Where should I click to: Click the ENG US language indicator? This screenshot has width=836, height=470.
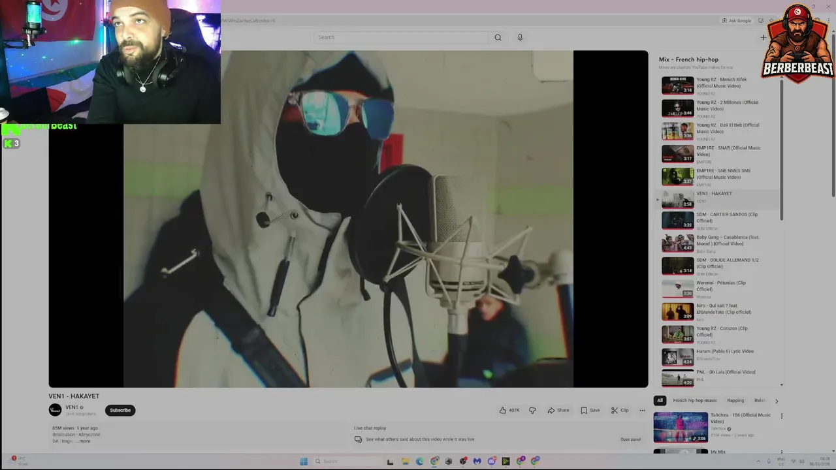point(780,462)
